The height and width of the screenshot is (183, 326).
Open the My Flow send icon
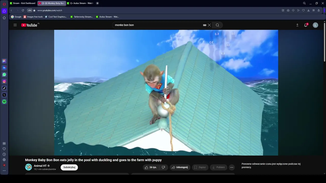pos(298,10)
